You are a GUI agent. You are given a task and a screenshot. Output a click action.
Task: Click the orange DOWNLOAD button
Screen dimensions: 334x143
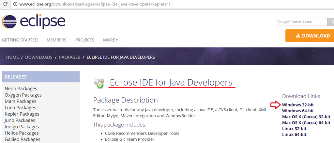point(310,36)
